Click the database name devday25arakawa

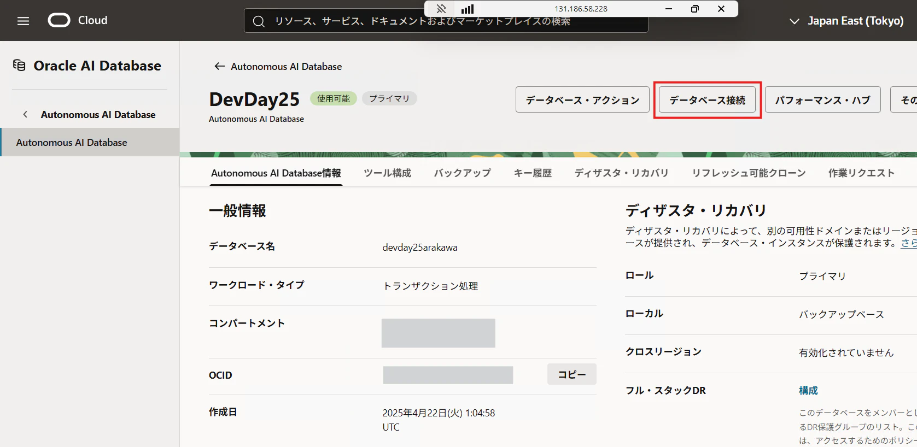pyautogui.click(x=420, y=248)
